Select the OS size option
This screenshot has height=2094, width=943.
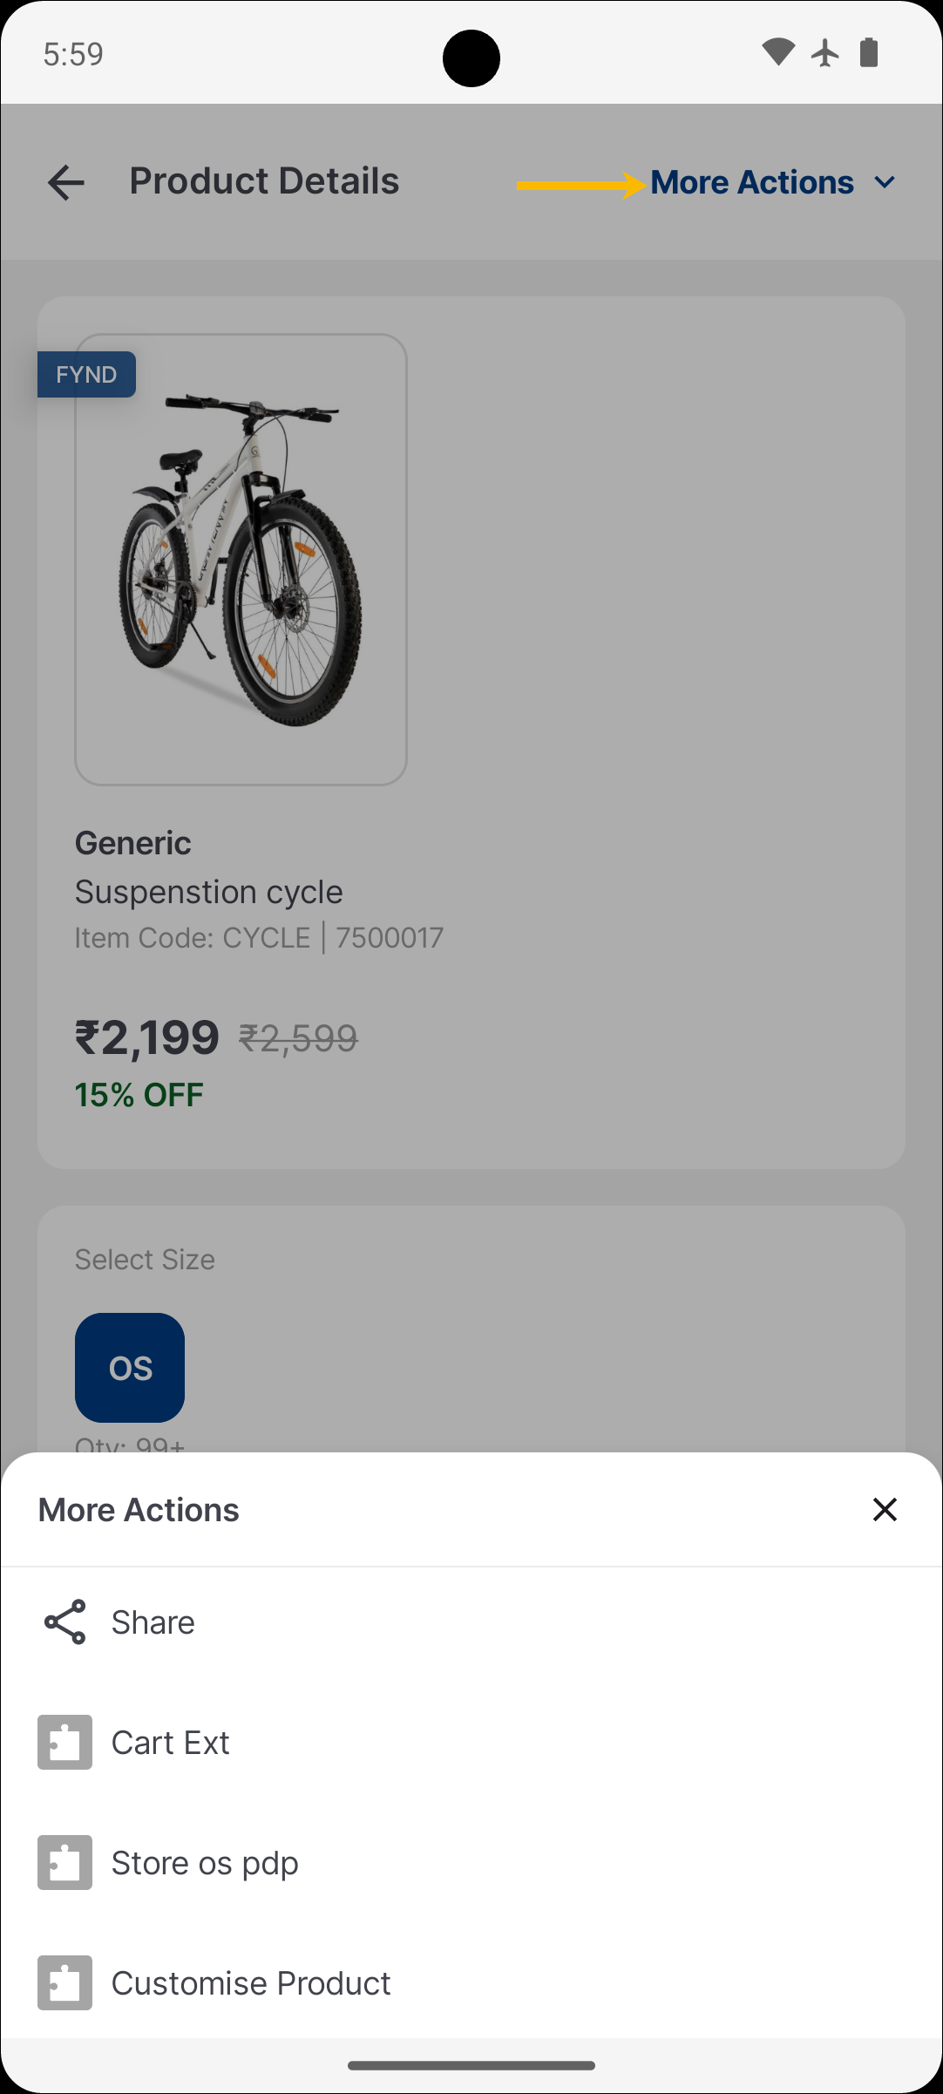click(130, 1368)
